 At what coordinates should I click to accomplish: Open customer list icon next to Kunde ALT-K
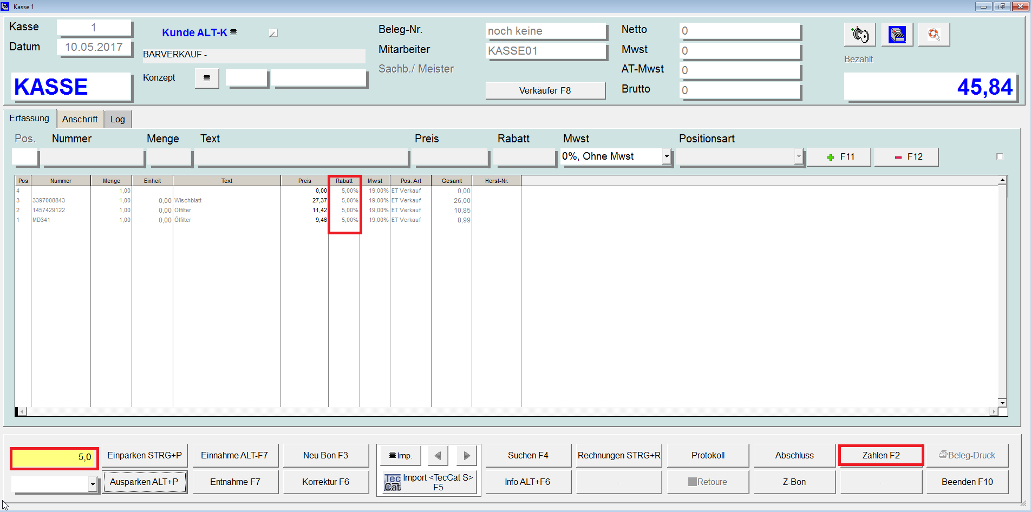233,32
